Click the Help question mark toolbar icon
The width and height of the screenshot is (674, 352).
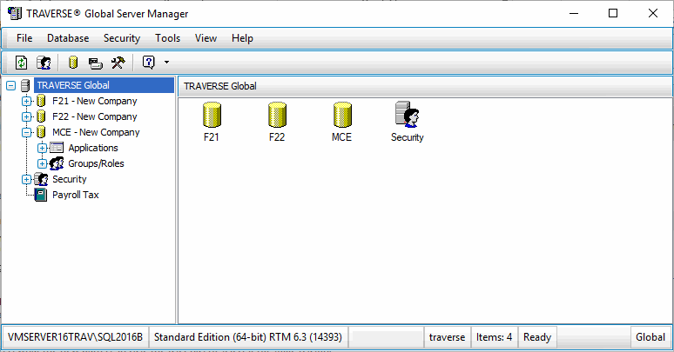[x=148, y=63]
